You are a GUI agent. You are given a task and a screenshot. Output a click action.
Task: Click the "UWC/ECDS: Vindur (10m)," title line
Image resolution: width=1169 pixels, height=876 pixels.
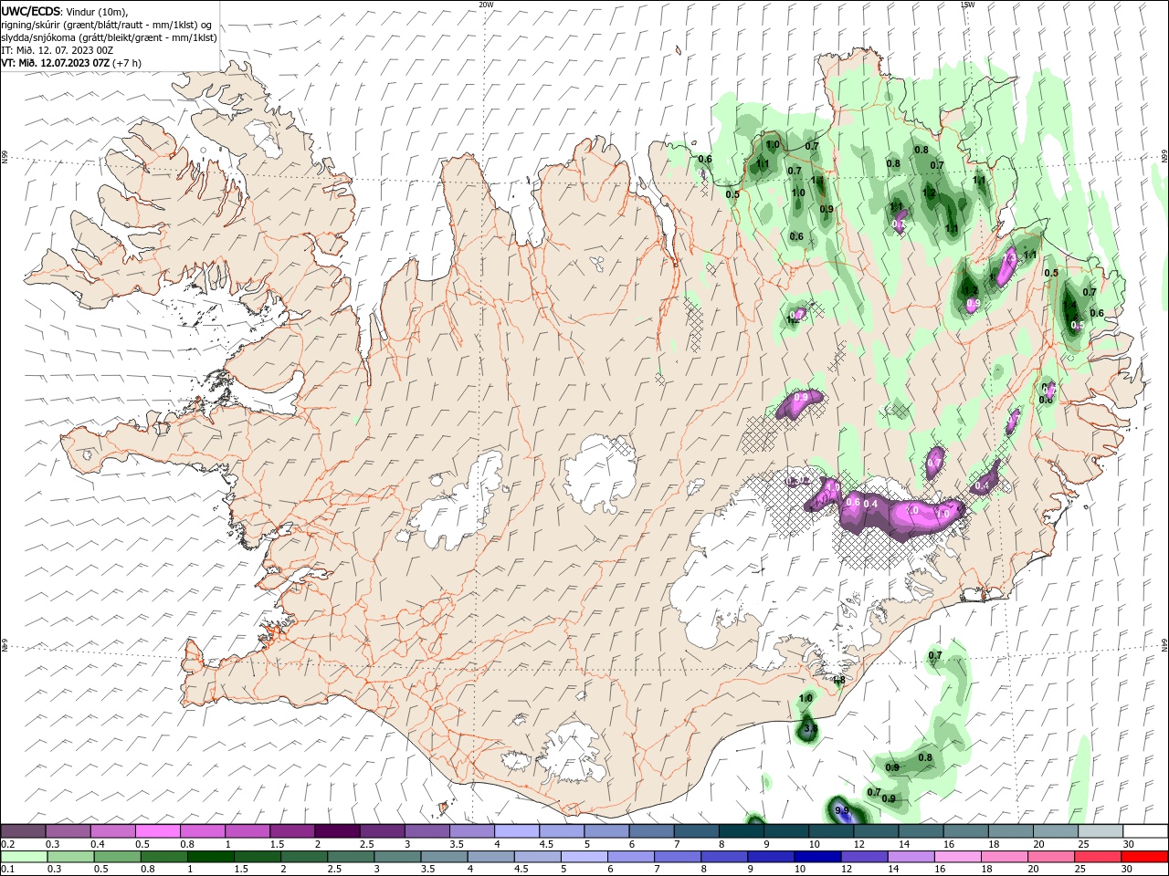click(x=64, y=11)
